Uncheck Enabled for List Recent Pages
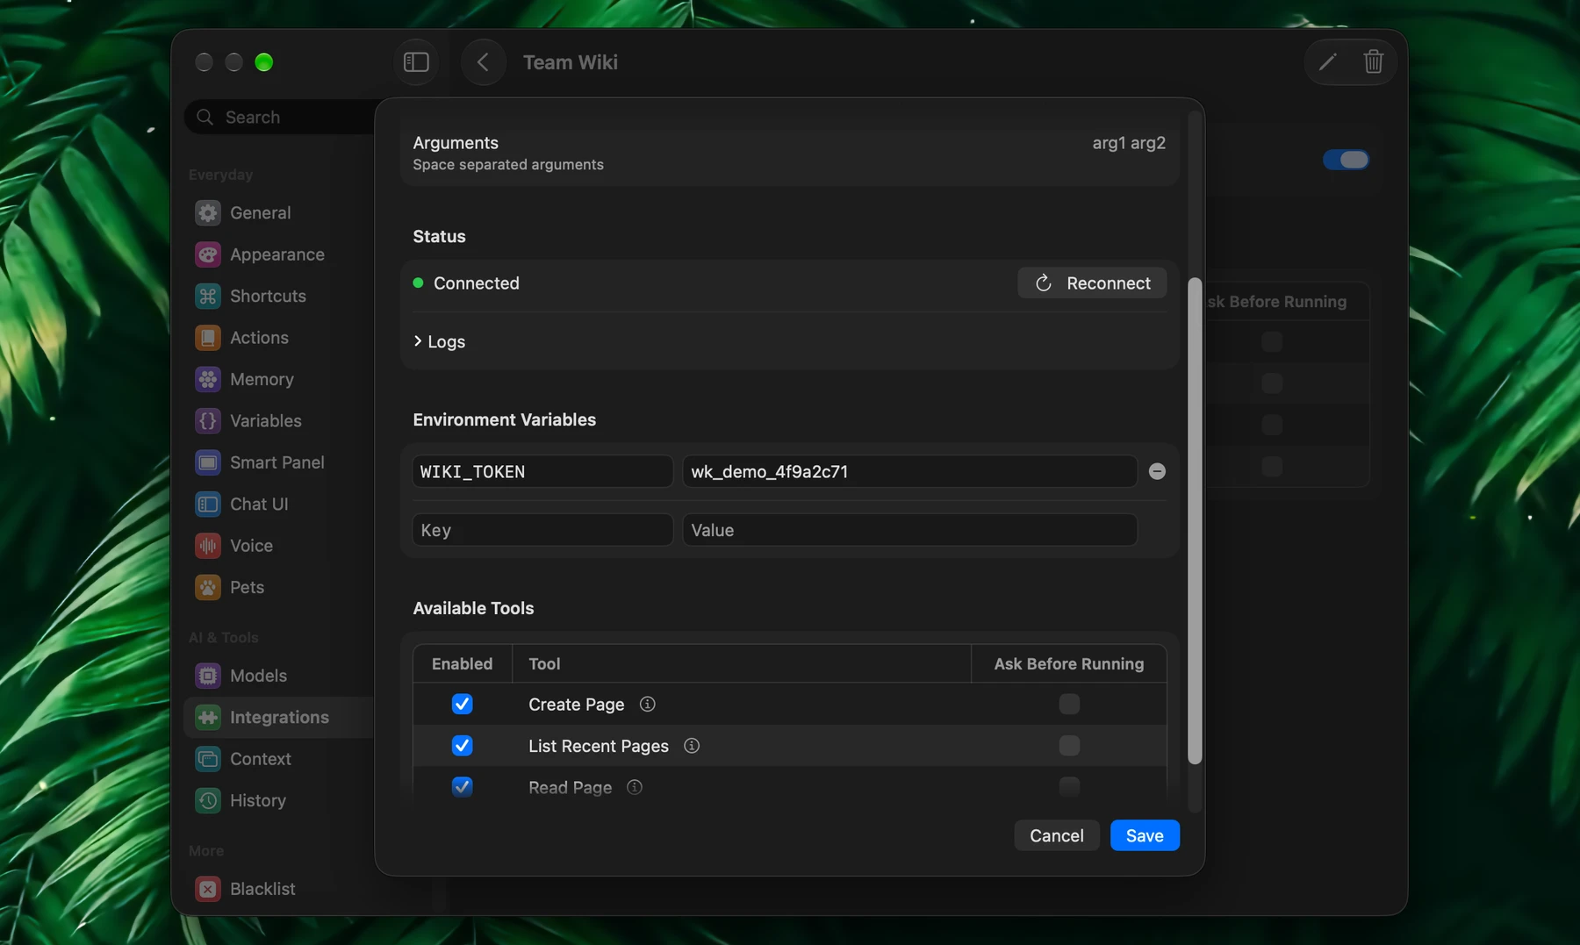This screenshot has height=945, width=1580. pos(462,746)
